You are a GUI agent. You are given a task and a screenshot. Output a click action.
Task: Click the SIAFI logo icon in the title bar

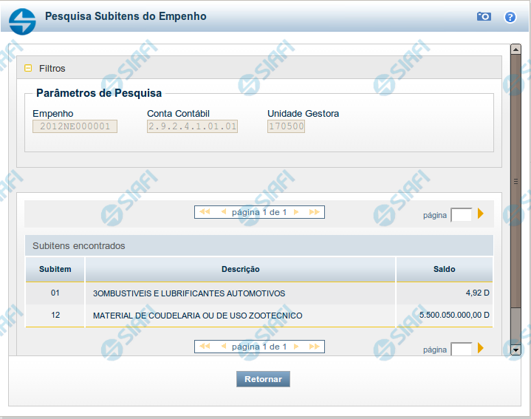[22, 20]
